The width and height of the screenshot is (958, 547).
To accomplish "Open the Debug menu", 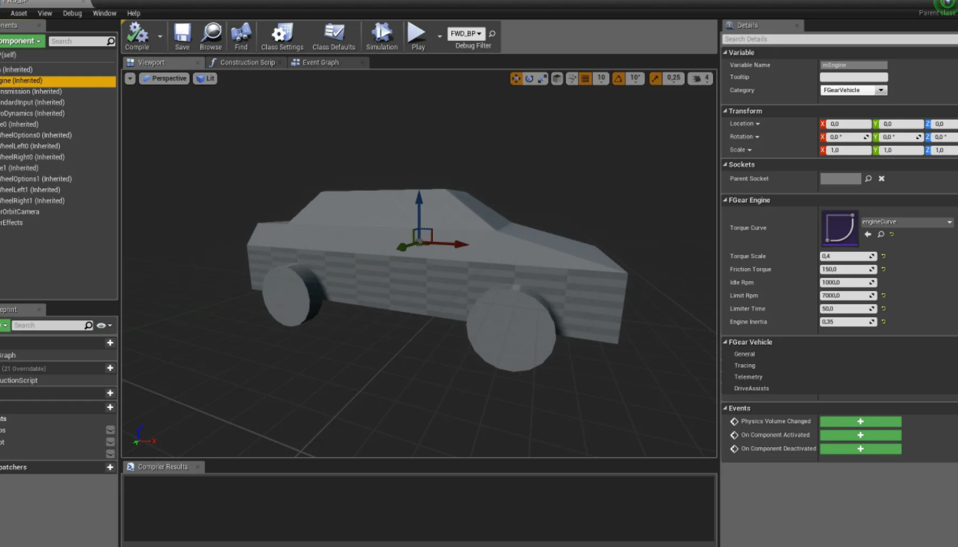I will point(72,13).
